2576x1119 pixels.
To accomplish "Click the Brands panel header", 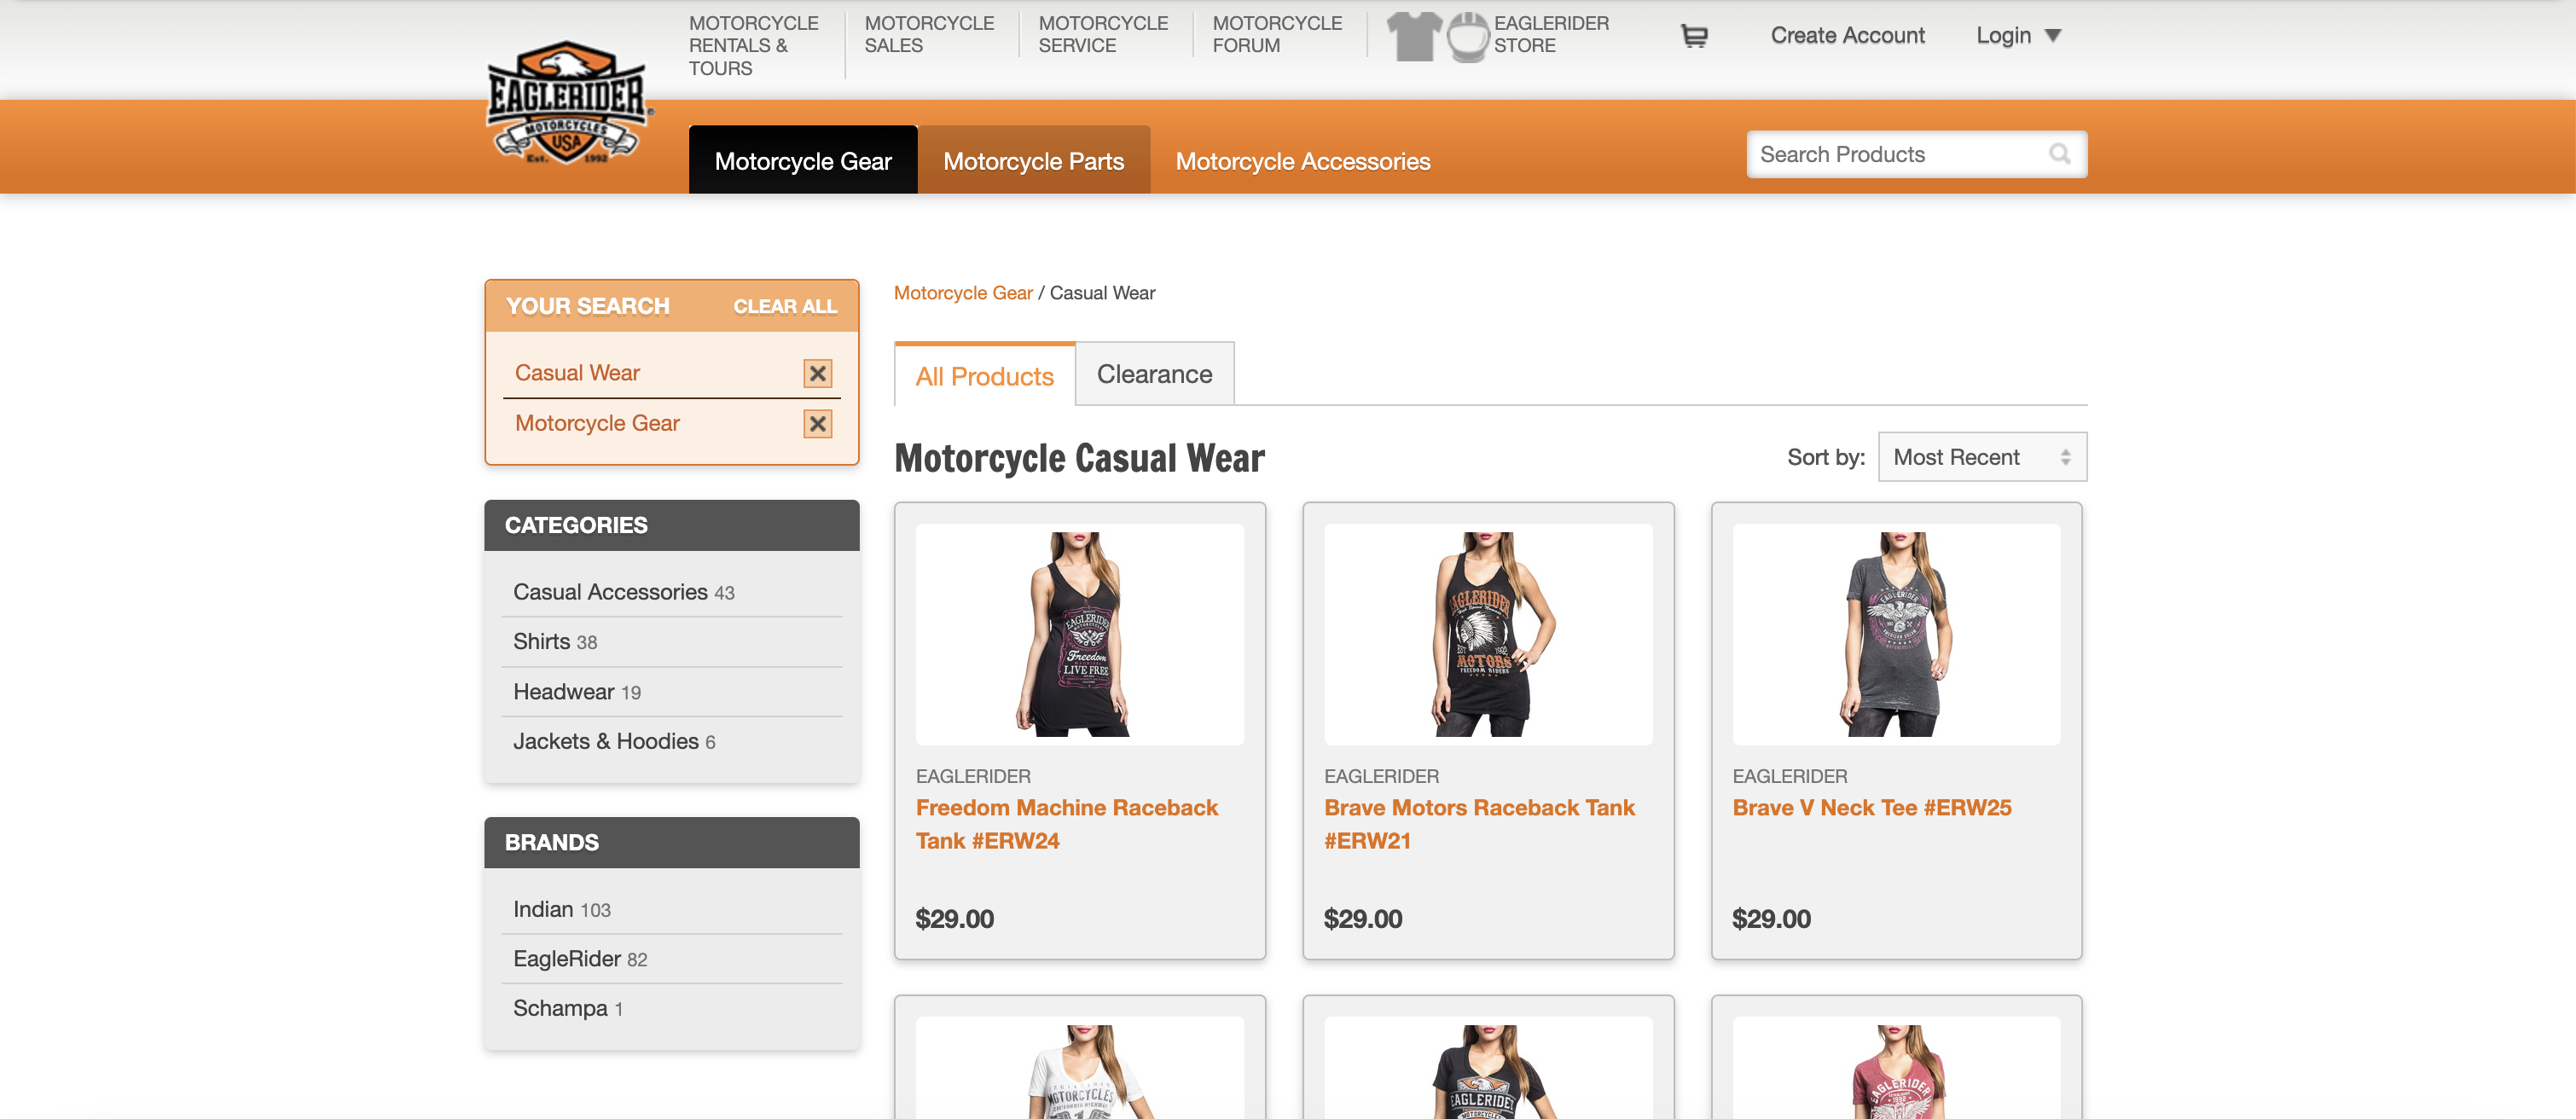I will (x=671, y=842).
